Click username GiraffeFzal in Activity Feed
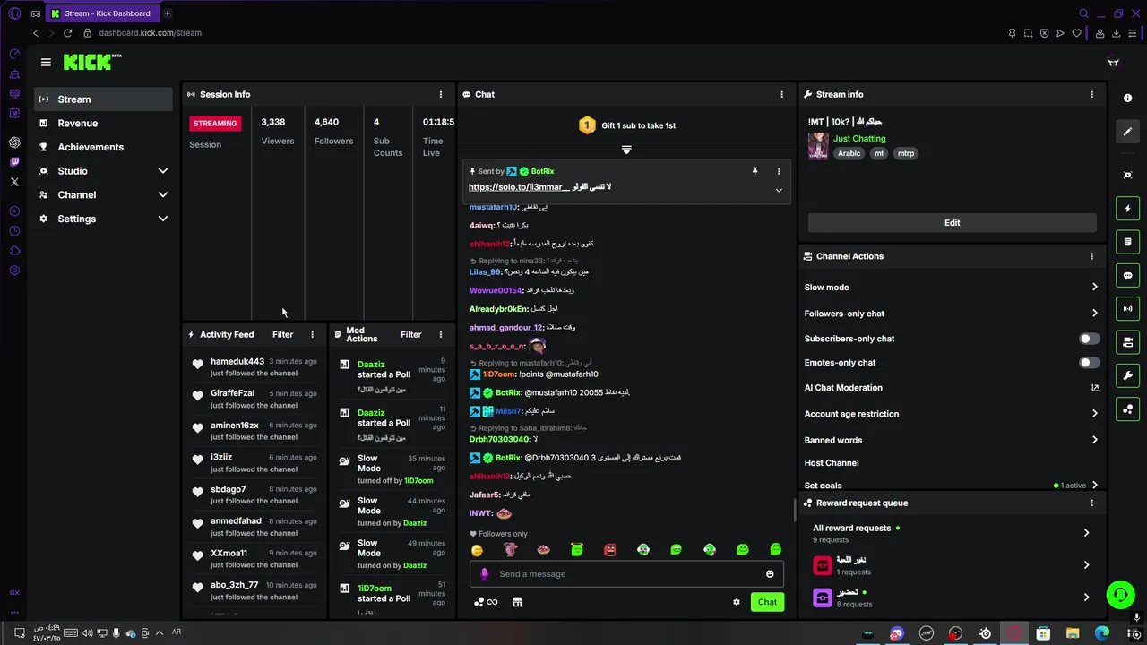1147x645 pixels. tap(232, 393)
